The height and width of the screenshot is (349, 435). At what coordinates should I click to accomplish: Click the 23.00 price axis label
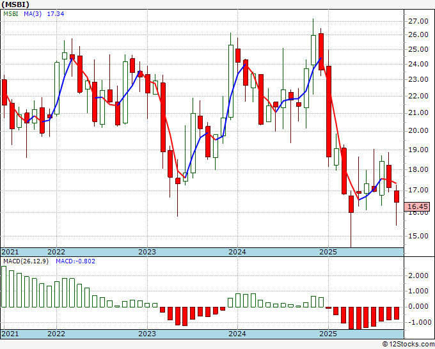tap(418, 79)
